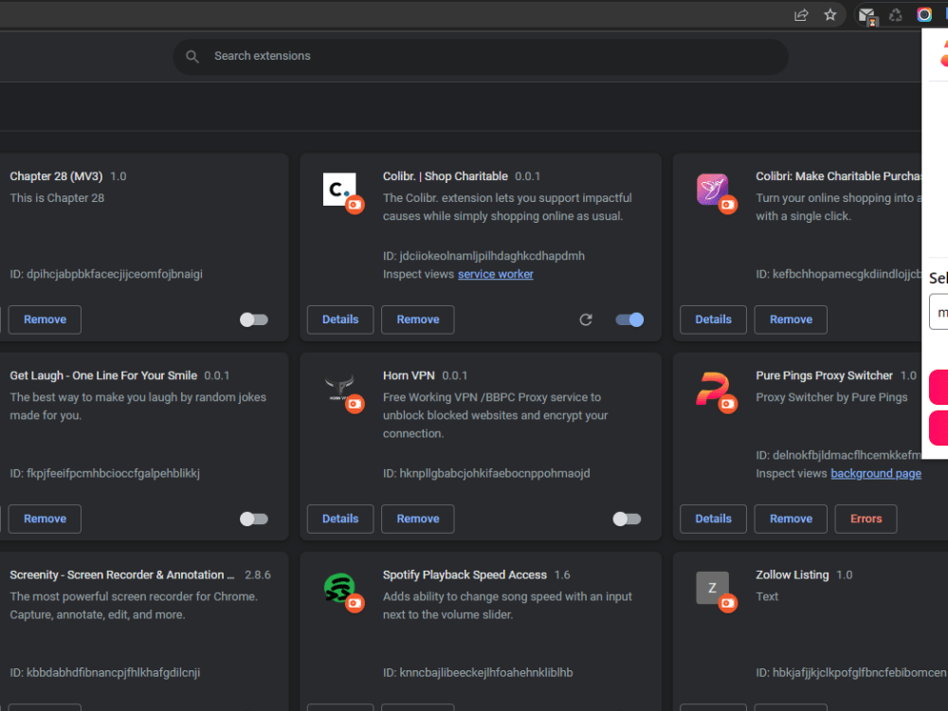948x711 pixels.
Task: Open Details for Pure Pings Proxy Switcher
Action: coord(714,519)
